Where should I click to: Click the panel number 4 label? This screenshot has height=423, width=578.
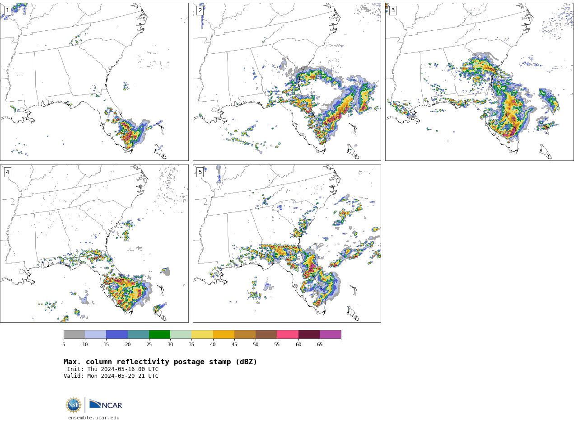(7, 172)
